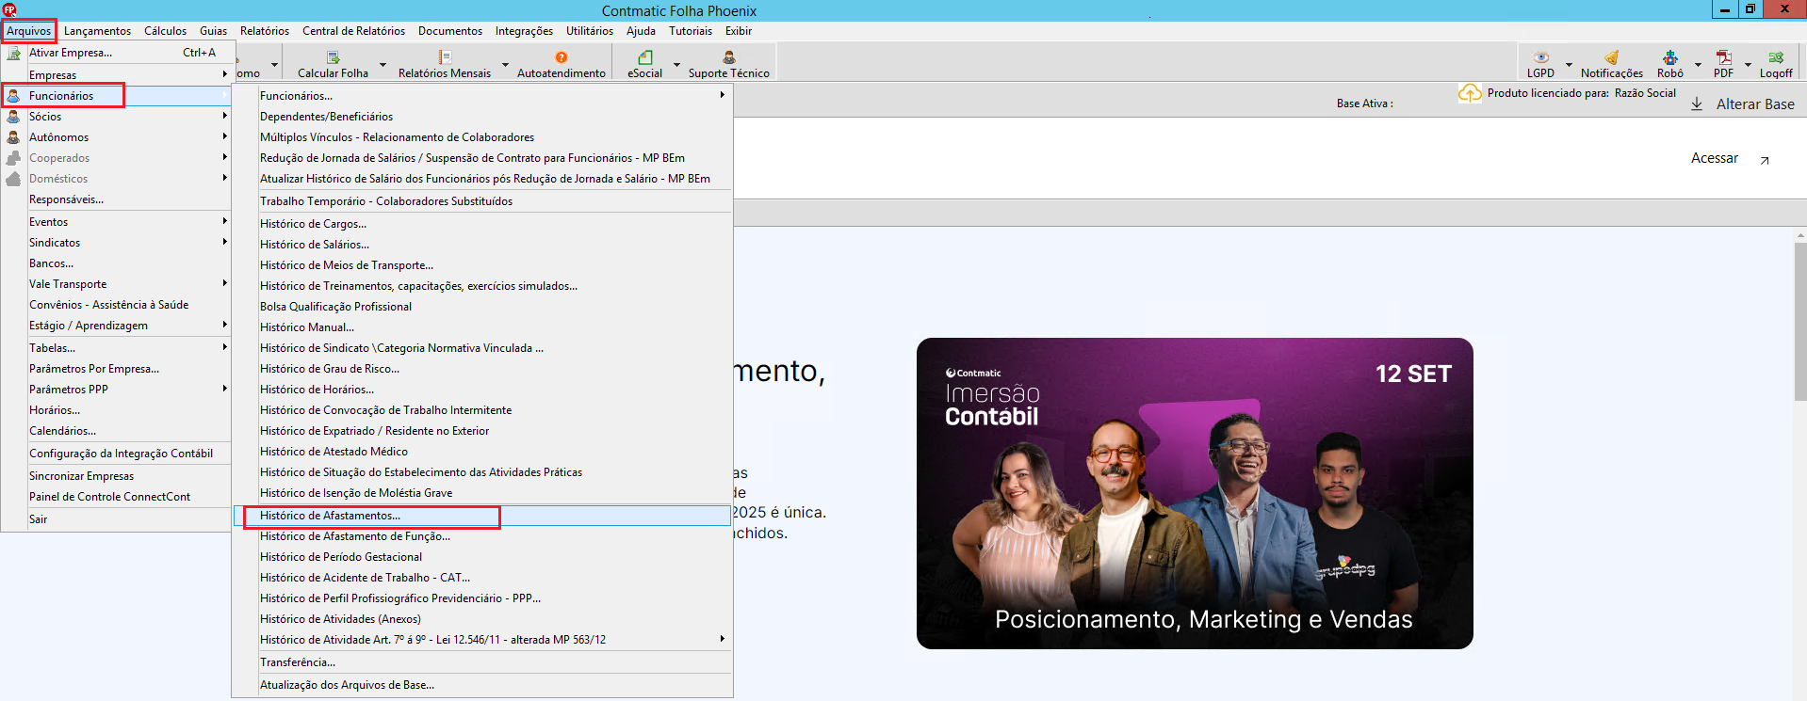Open the Cálculos menu

(x=165, y=31)
